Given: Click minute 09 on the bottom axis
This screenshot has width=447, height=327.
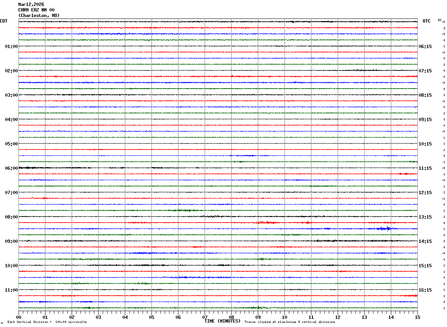Looking at the screenshot, I should click(258, 317).
